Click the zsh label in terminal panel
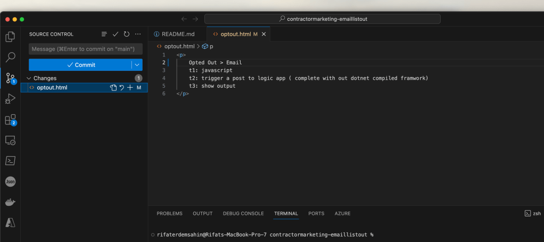This screenshot has width=544, height=242. [x=537, y=214]
